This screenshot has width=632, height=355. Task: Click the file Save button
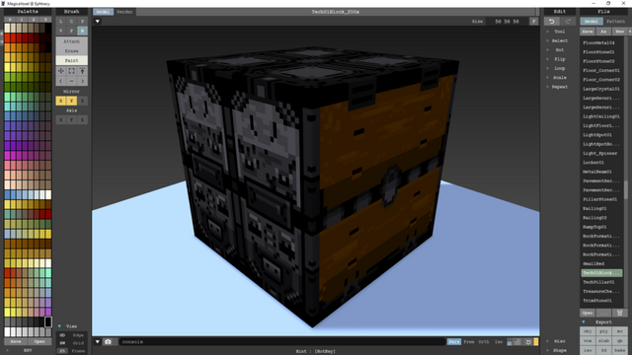coord(588,32)
